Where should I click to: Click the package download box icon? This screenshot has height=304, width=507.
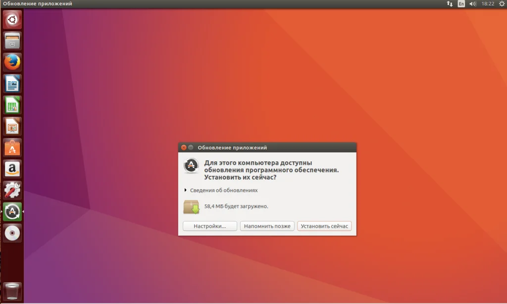(192, 207)
